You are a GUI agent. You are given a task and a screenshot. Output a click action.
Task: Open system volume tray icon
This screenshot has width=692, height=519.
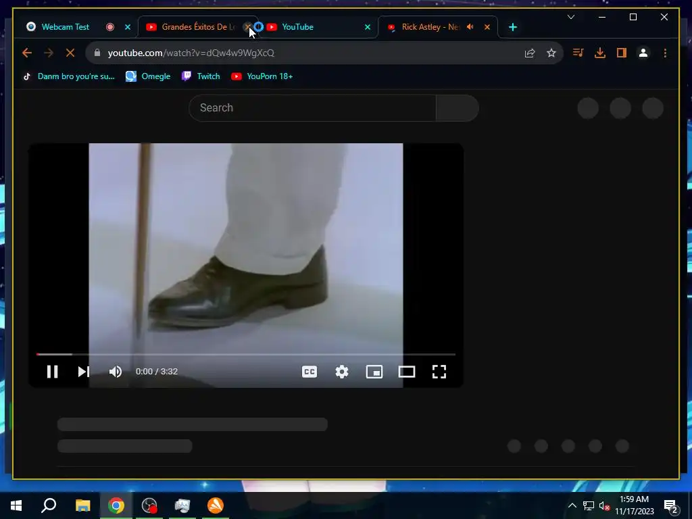coord(605,505)
